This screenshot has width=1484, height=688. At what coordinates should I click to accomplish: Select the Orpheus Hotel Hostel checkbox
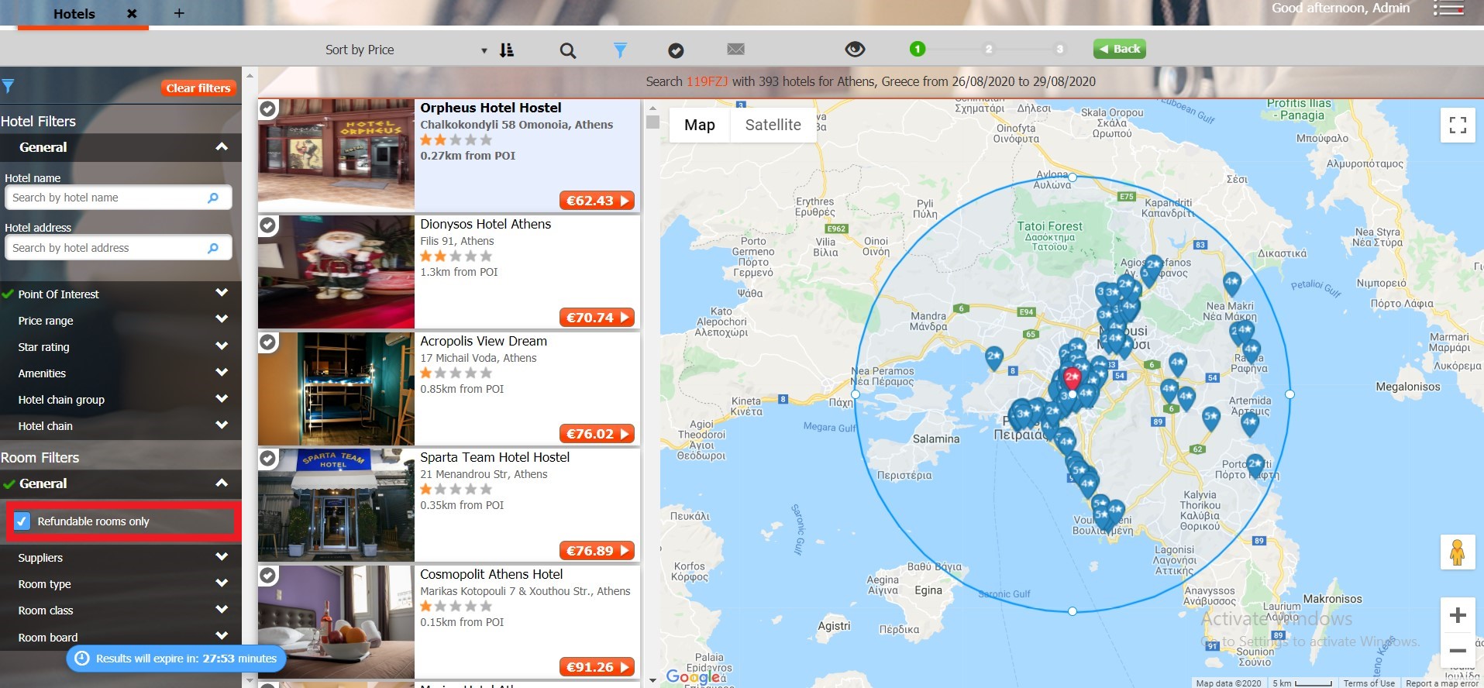tap(268, 109)
